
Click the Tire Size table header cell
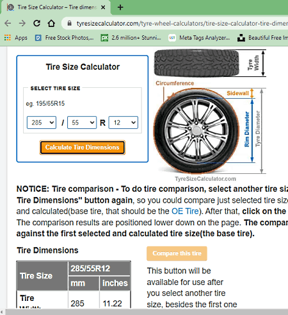click(42, 276)
